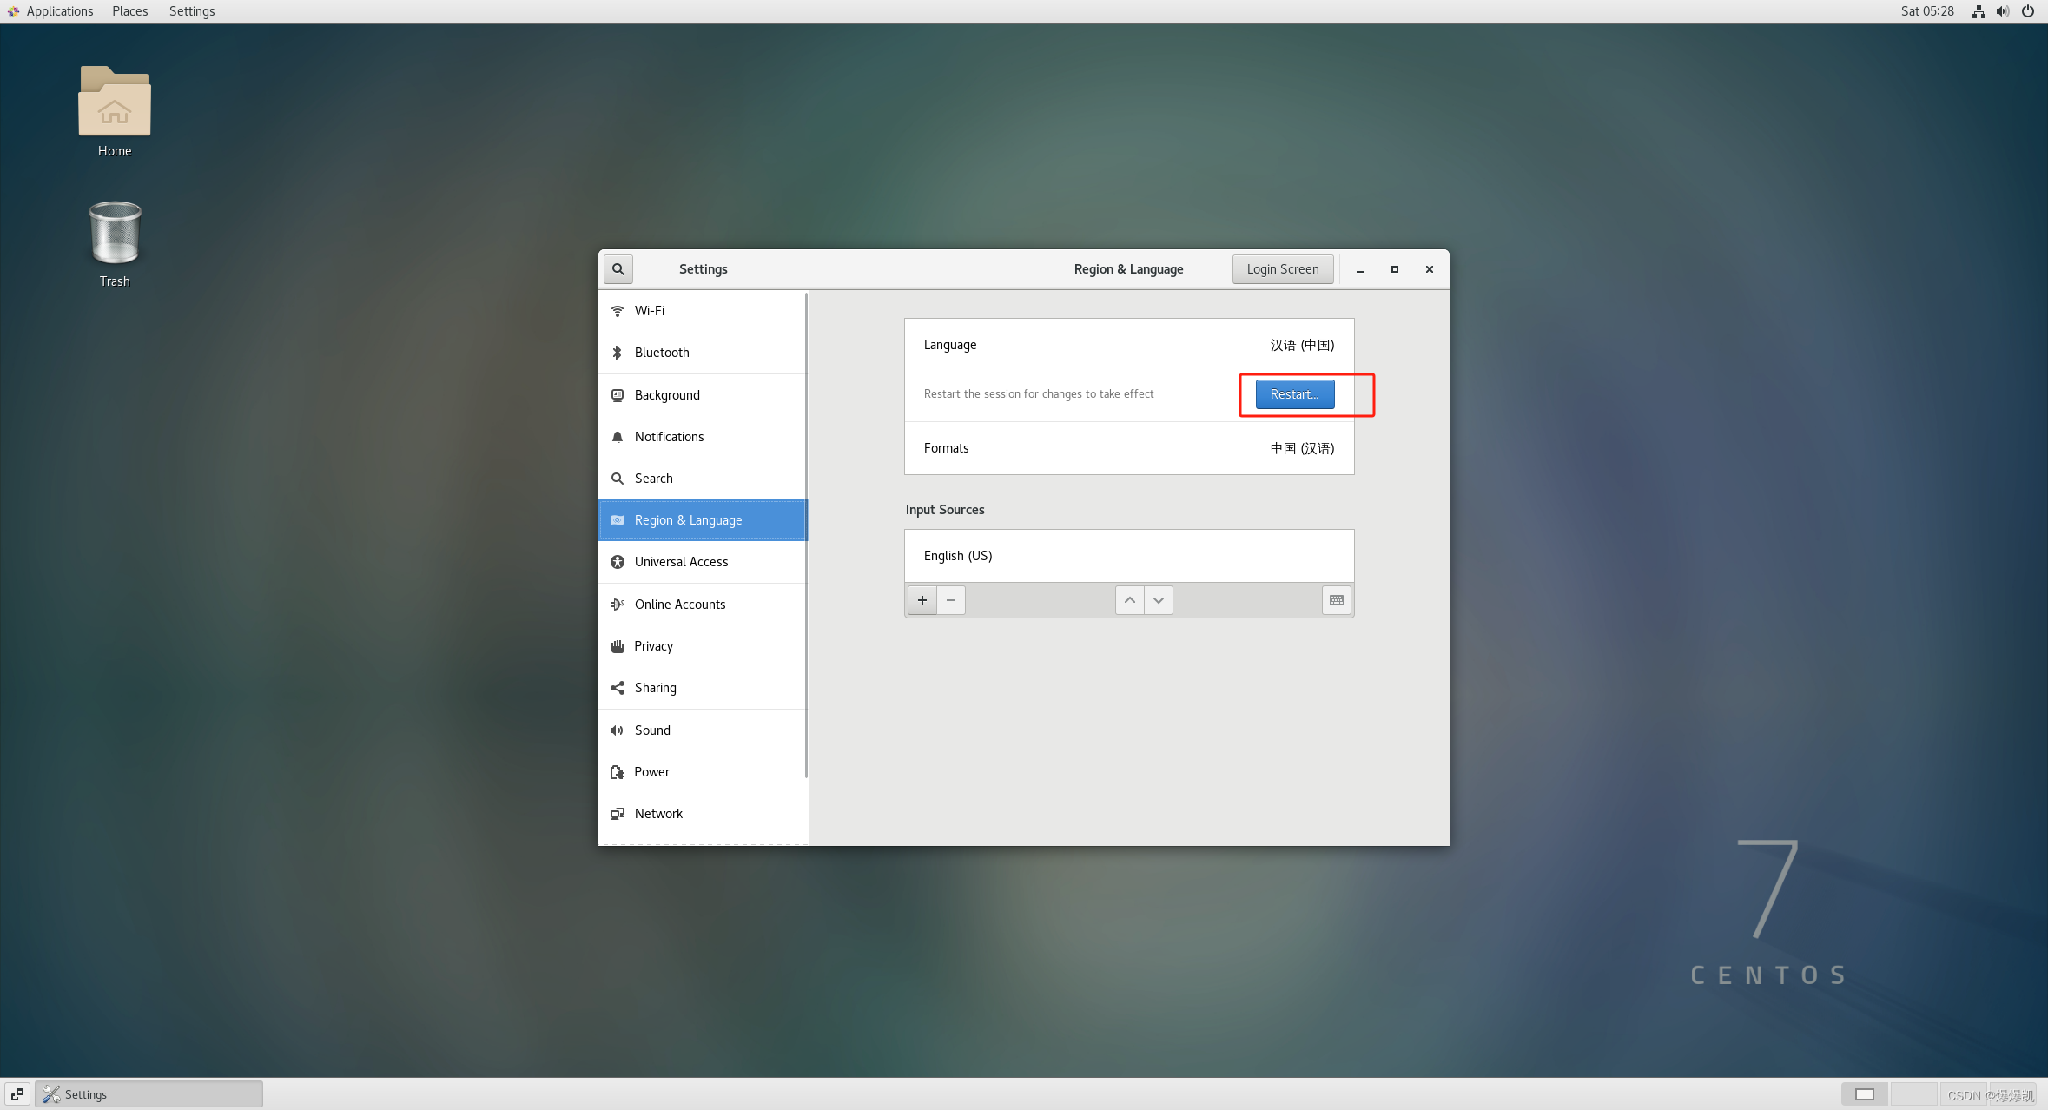Open Sound settings panel

click(703, 730)
